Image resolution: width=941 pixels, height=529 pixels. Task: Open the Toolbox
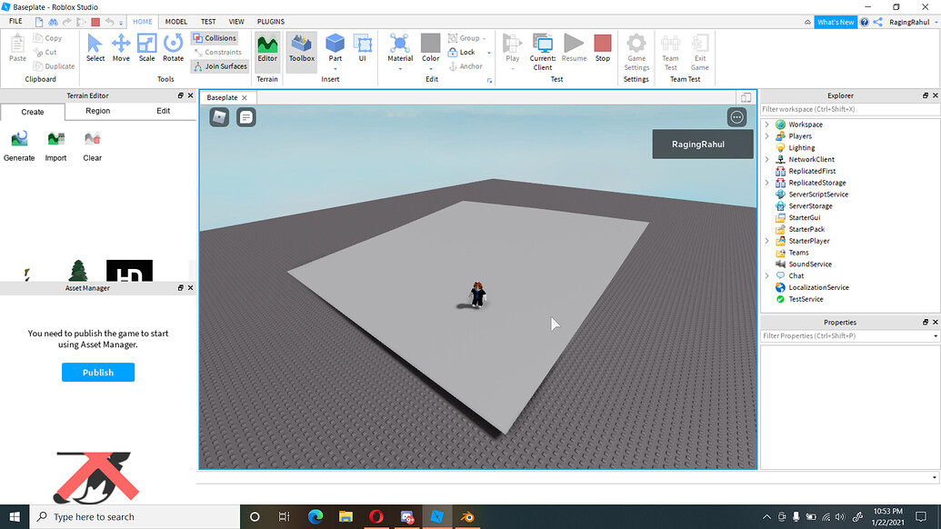coord(301,50)
